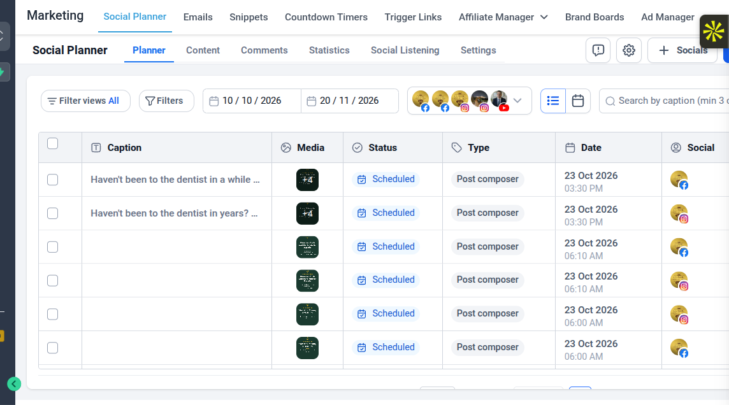Viewport: 729px width, 405px height.
Task: Click the second Instagram account avatar in filter
Action: 479,101
